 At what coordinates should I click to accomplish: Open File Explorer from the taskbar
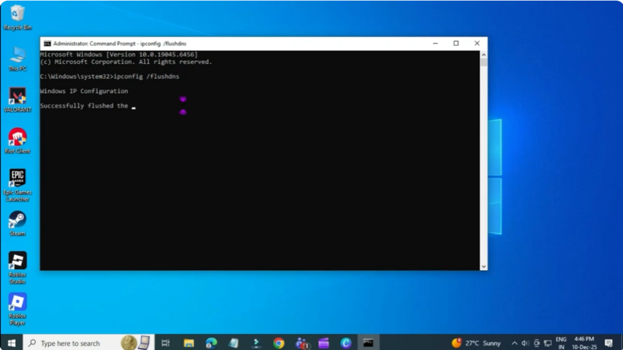point(189,343)
